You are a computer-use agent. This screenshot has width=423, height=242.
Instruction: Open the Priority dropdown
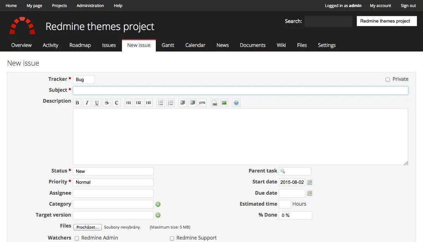[113, 182]
